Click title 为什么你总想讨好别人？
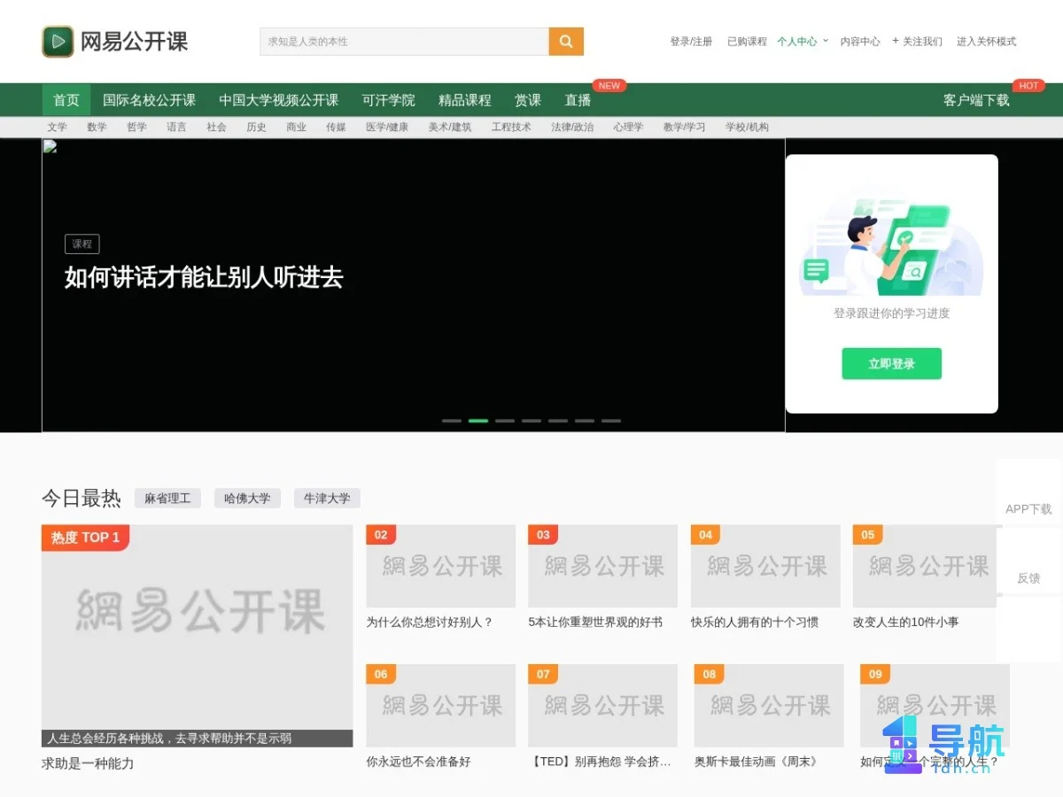This screenshot has height=797, width=1063. [x=430, y=623]
